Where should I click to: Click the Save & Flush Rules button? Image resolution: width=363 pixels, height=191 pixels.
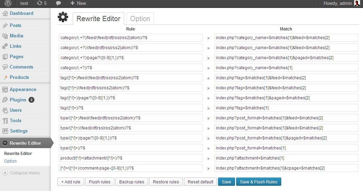tap(259, 182)
